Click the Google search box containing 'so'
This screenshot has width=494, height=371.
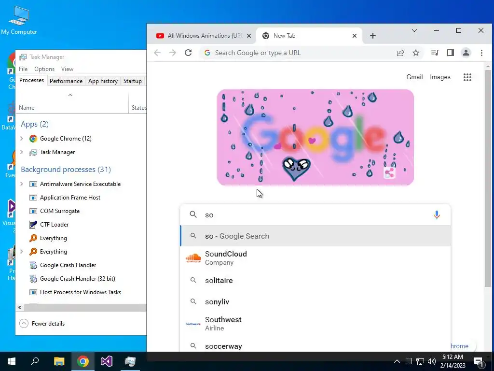(316, 215)
